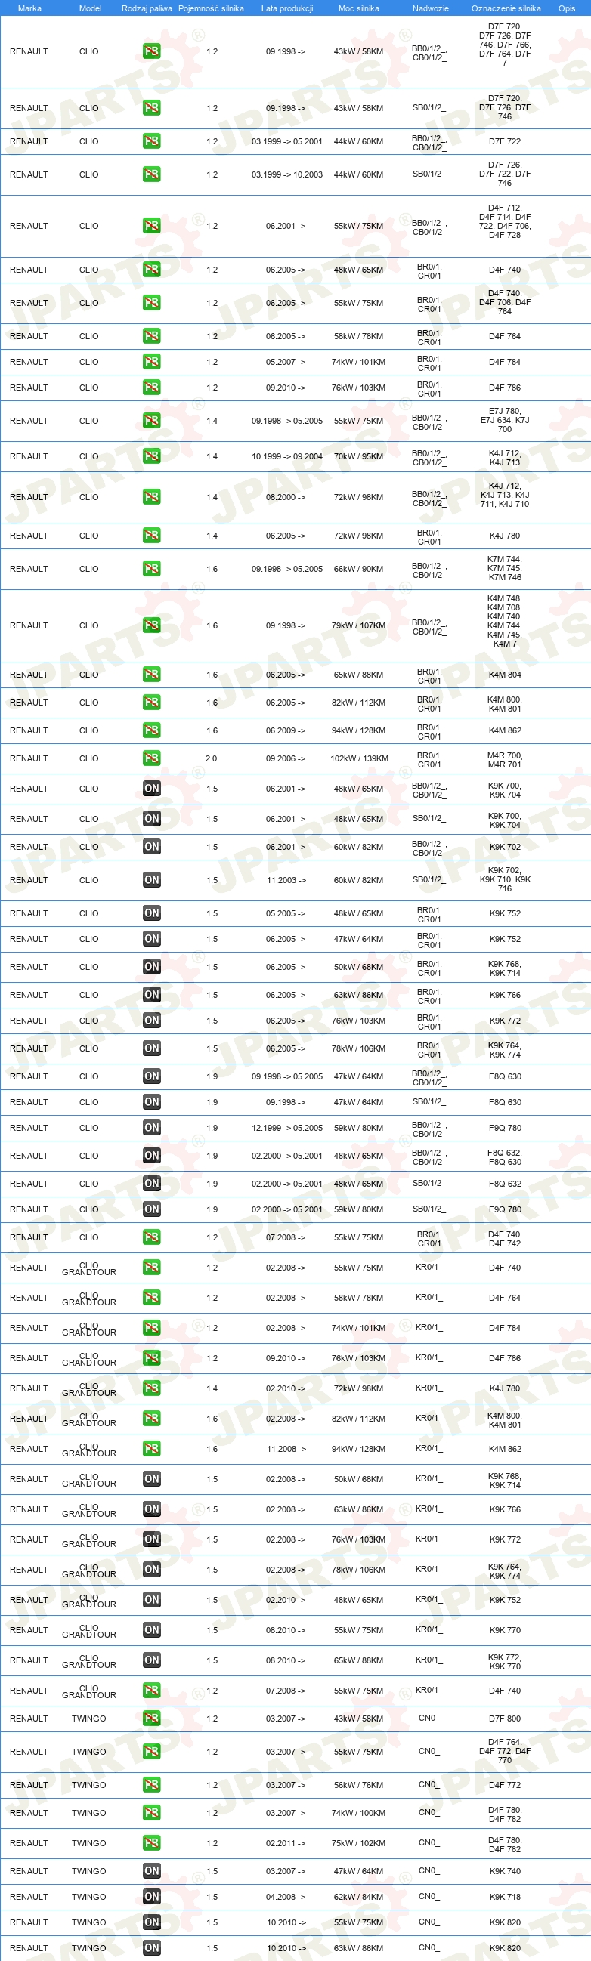This screenshot has height=1961, width=591.
Task: Click the 'K7M 744, K7M 745, K7M 746' cell
Action: [x=505, y=568]
